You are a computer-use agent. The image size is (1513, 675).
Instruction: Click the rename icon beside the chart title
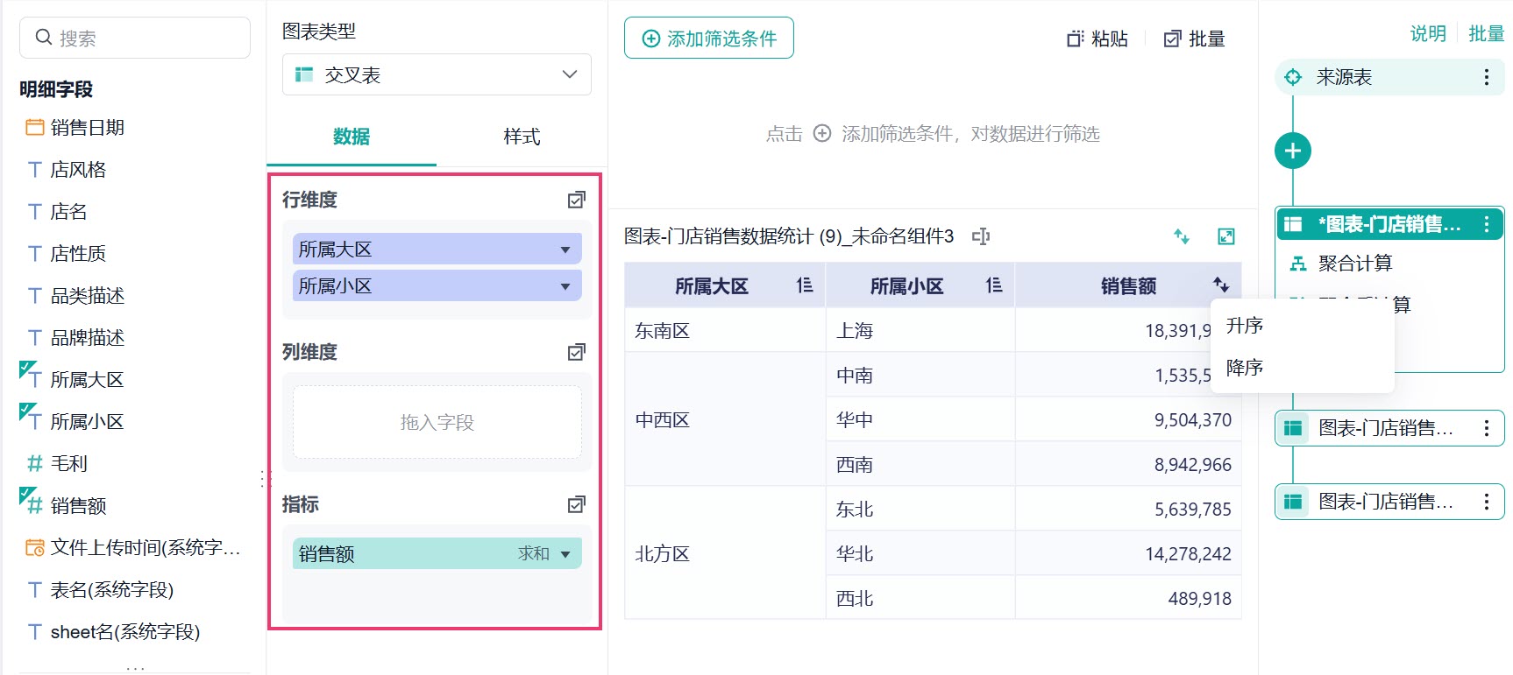(981, 236)
